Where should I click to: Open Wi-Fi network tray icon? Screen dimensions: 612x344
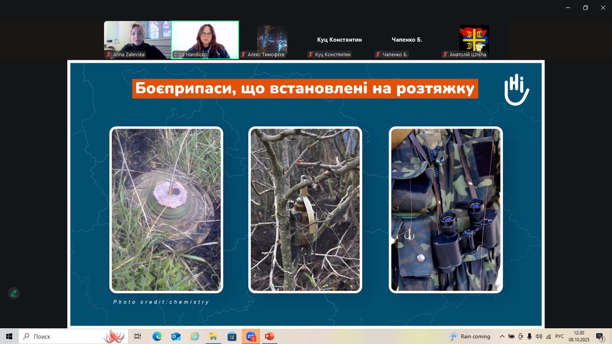pyautogui.click(x=548, y=336)
